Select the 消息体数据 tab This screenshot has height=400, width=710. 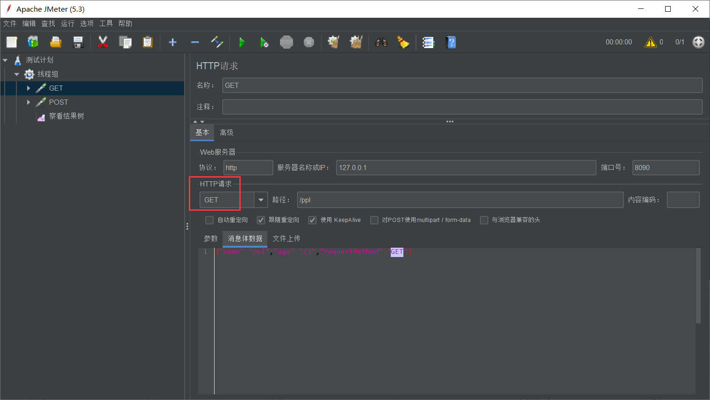click(x=245, y=238)
